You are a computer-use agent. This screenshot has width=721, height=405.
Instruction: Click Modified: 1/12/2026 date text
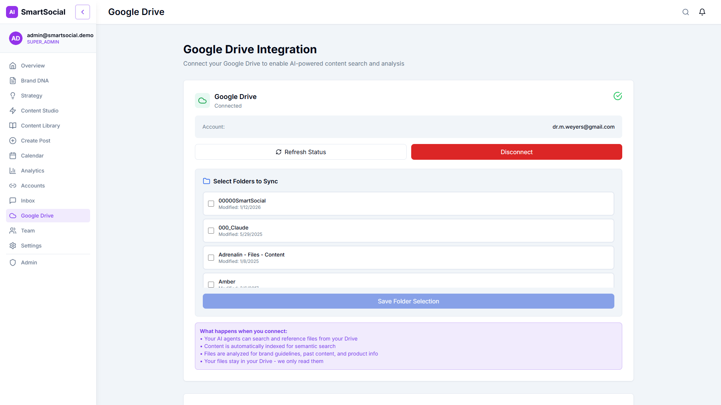click(240, 207)
